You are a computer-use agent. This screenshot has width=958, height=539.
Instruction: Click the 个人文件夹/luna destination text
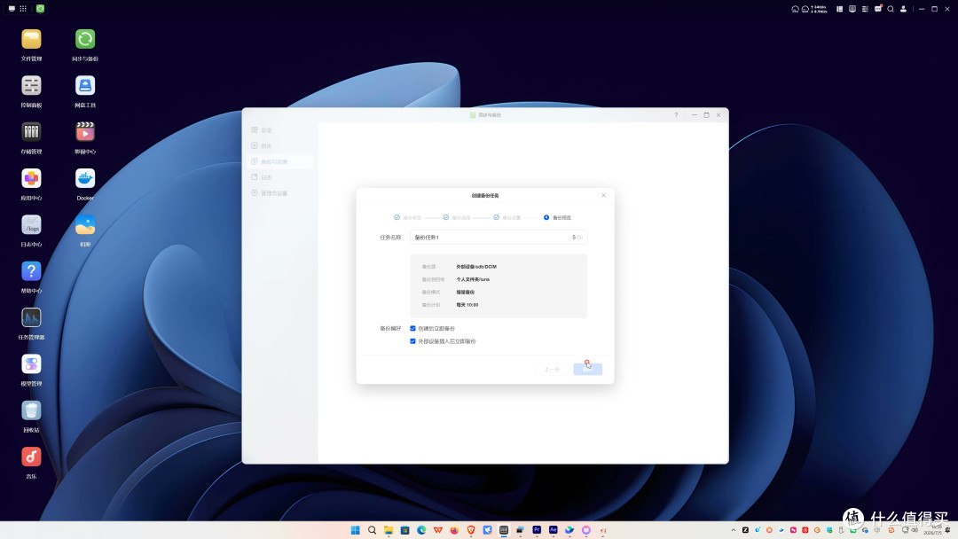click(473, 279)
